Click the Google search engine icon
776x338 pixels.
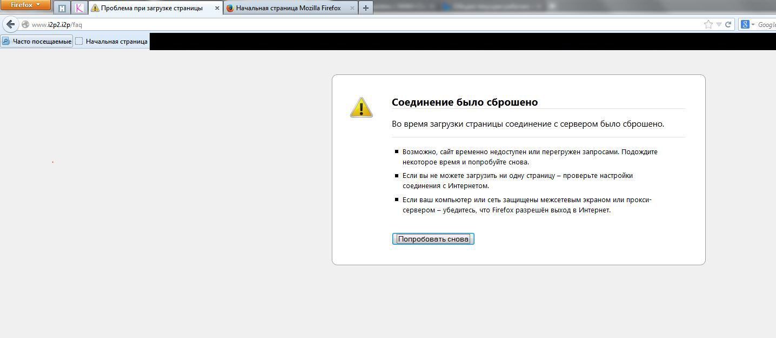[745, 24]
